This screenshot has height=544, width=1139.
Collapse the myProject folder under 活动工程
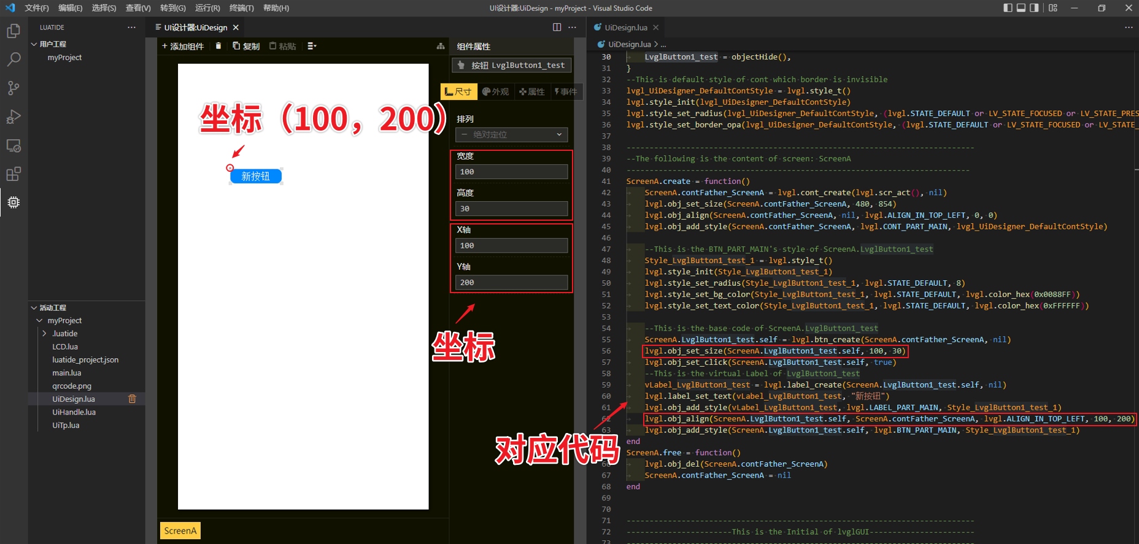pos(40,321)
